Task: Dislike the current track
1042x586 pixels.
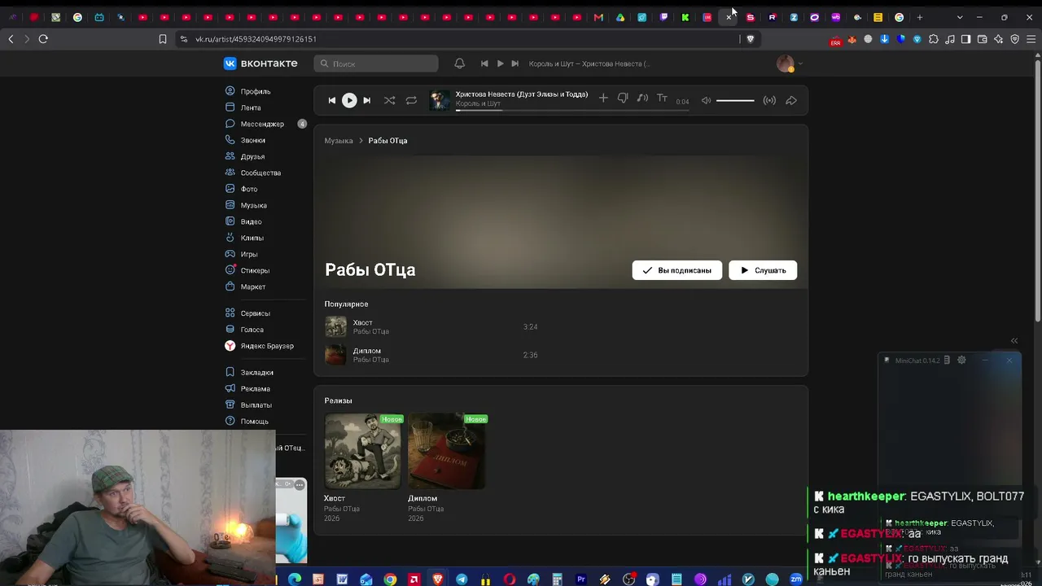Action: (x=623, y=98)
